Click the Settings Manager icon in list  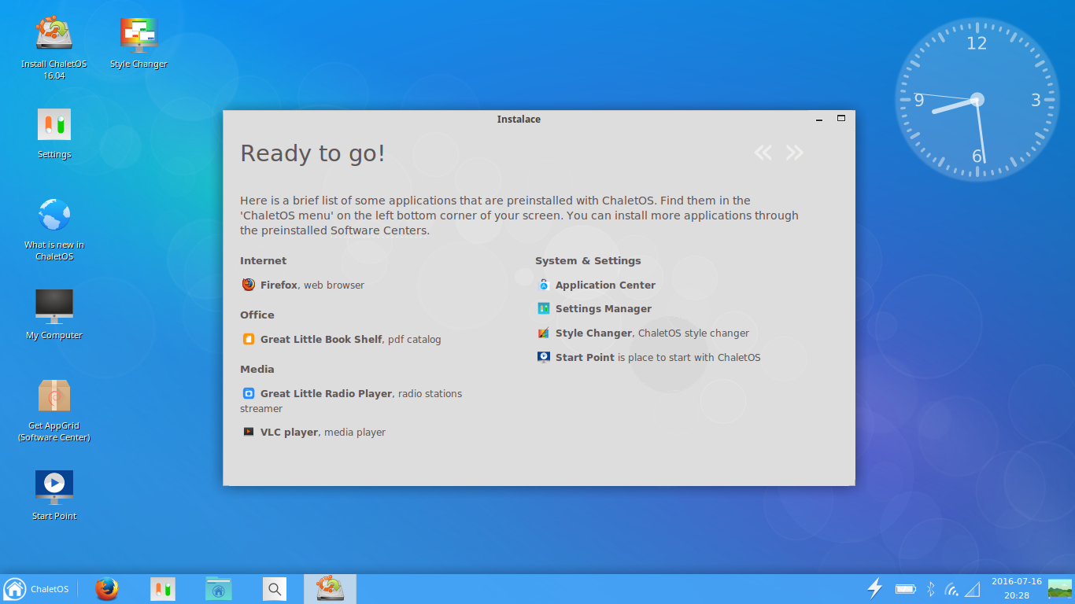pos(544,308)
